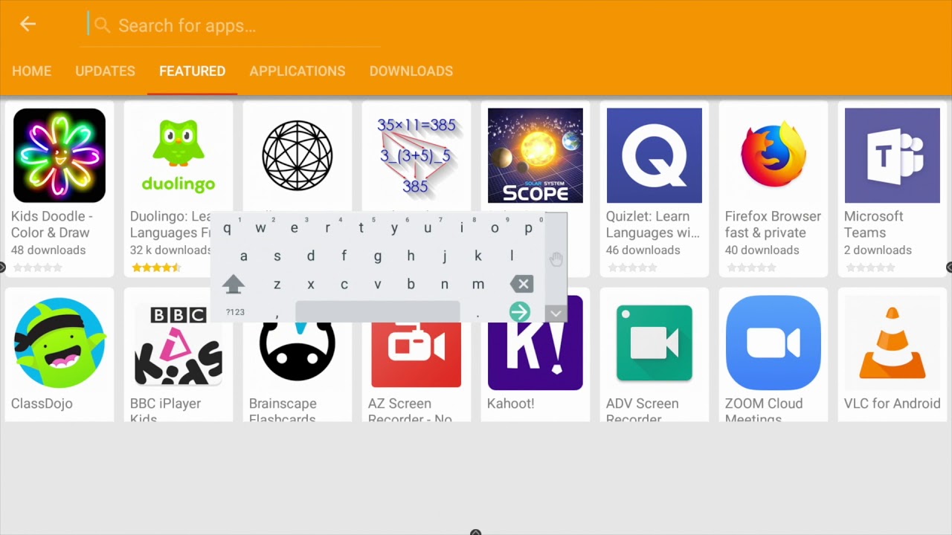Open the Firefox Browser app icon
The image size is (952, 535).
pyautogui.click(x=773, y=155)
